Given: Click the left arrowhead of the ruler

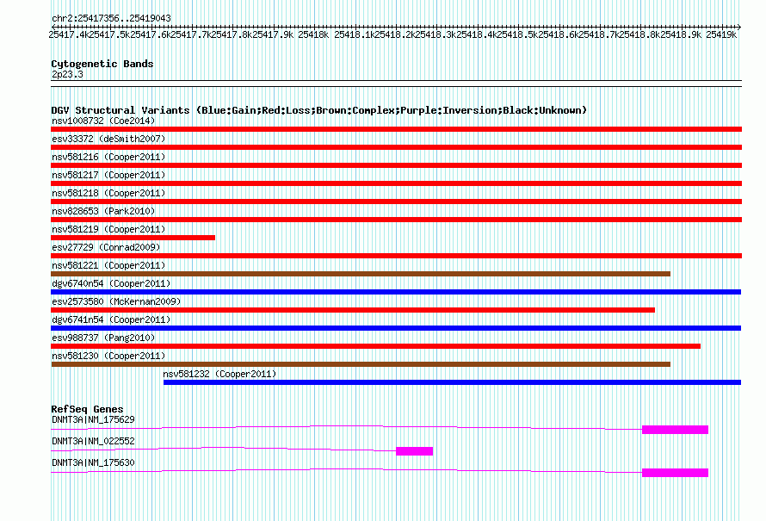Looking at the screenshot, I should point(53,27).
